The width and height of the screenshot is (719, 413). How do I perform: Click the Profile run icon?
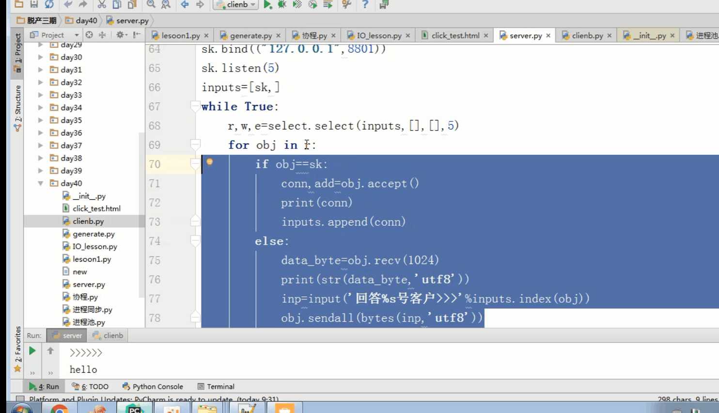313,4
